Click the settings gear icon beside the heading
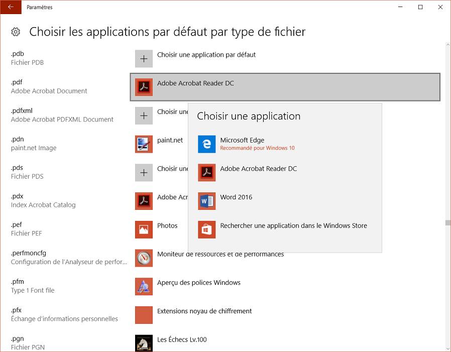This screenshot has height=352, width=451. point(16,32)
